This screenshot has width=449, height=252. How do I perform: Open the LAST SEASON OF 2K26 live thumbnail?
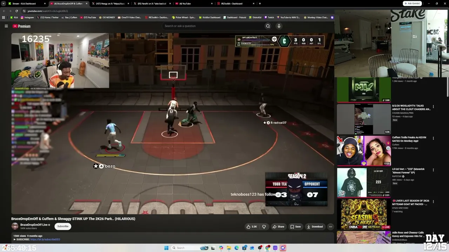[364, 214]
